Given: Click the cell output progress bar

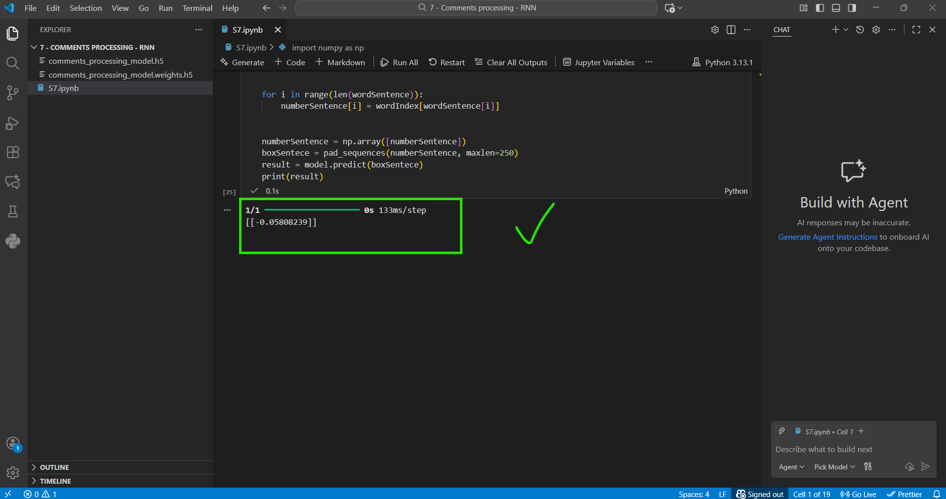Looking at the screenshot, I should 312,210.
